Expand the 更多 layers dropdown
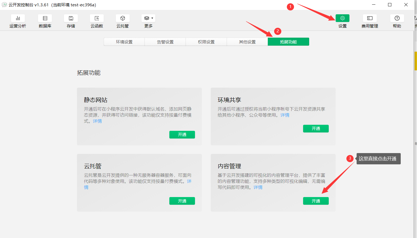Screen dimensions: 417x238 [x=148, y=18]
